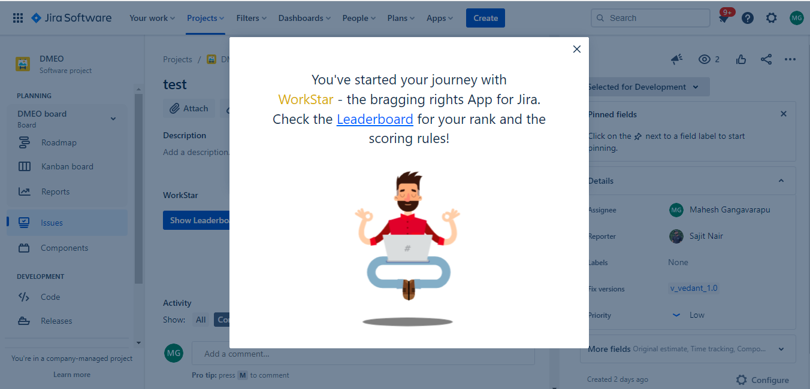Click the Mahesh Gangavarapu assignee avatar

click(x=676, y=209)
